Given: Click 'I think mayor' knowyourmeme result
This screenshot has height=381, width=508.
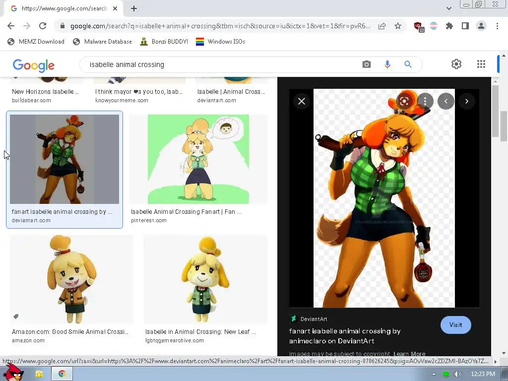Looking at the screenshot, I should [x=139, y=92].
